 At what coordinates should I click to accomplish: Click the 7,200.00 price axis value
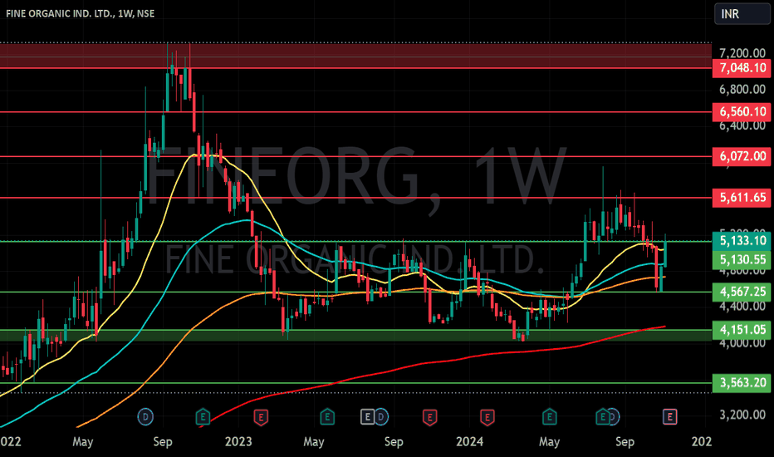click(x=742, y=53)
